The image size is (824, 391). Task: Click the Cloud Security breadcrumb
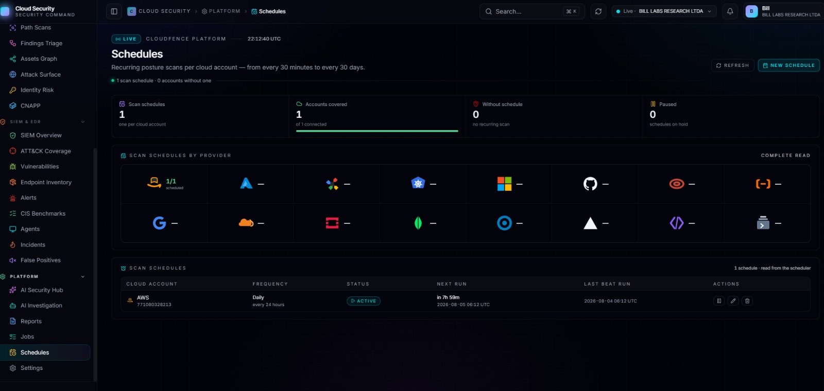(159, 11)
